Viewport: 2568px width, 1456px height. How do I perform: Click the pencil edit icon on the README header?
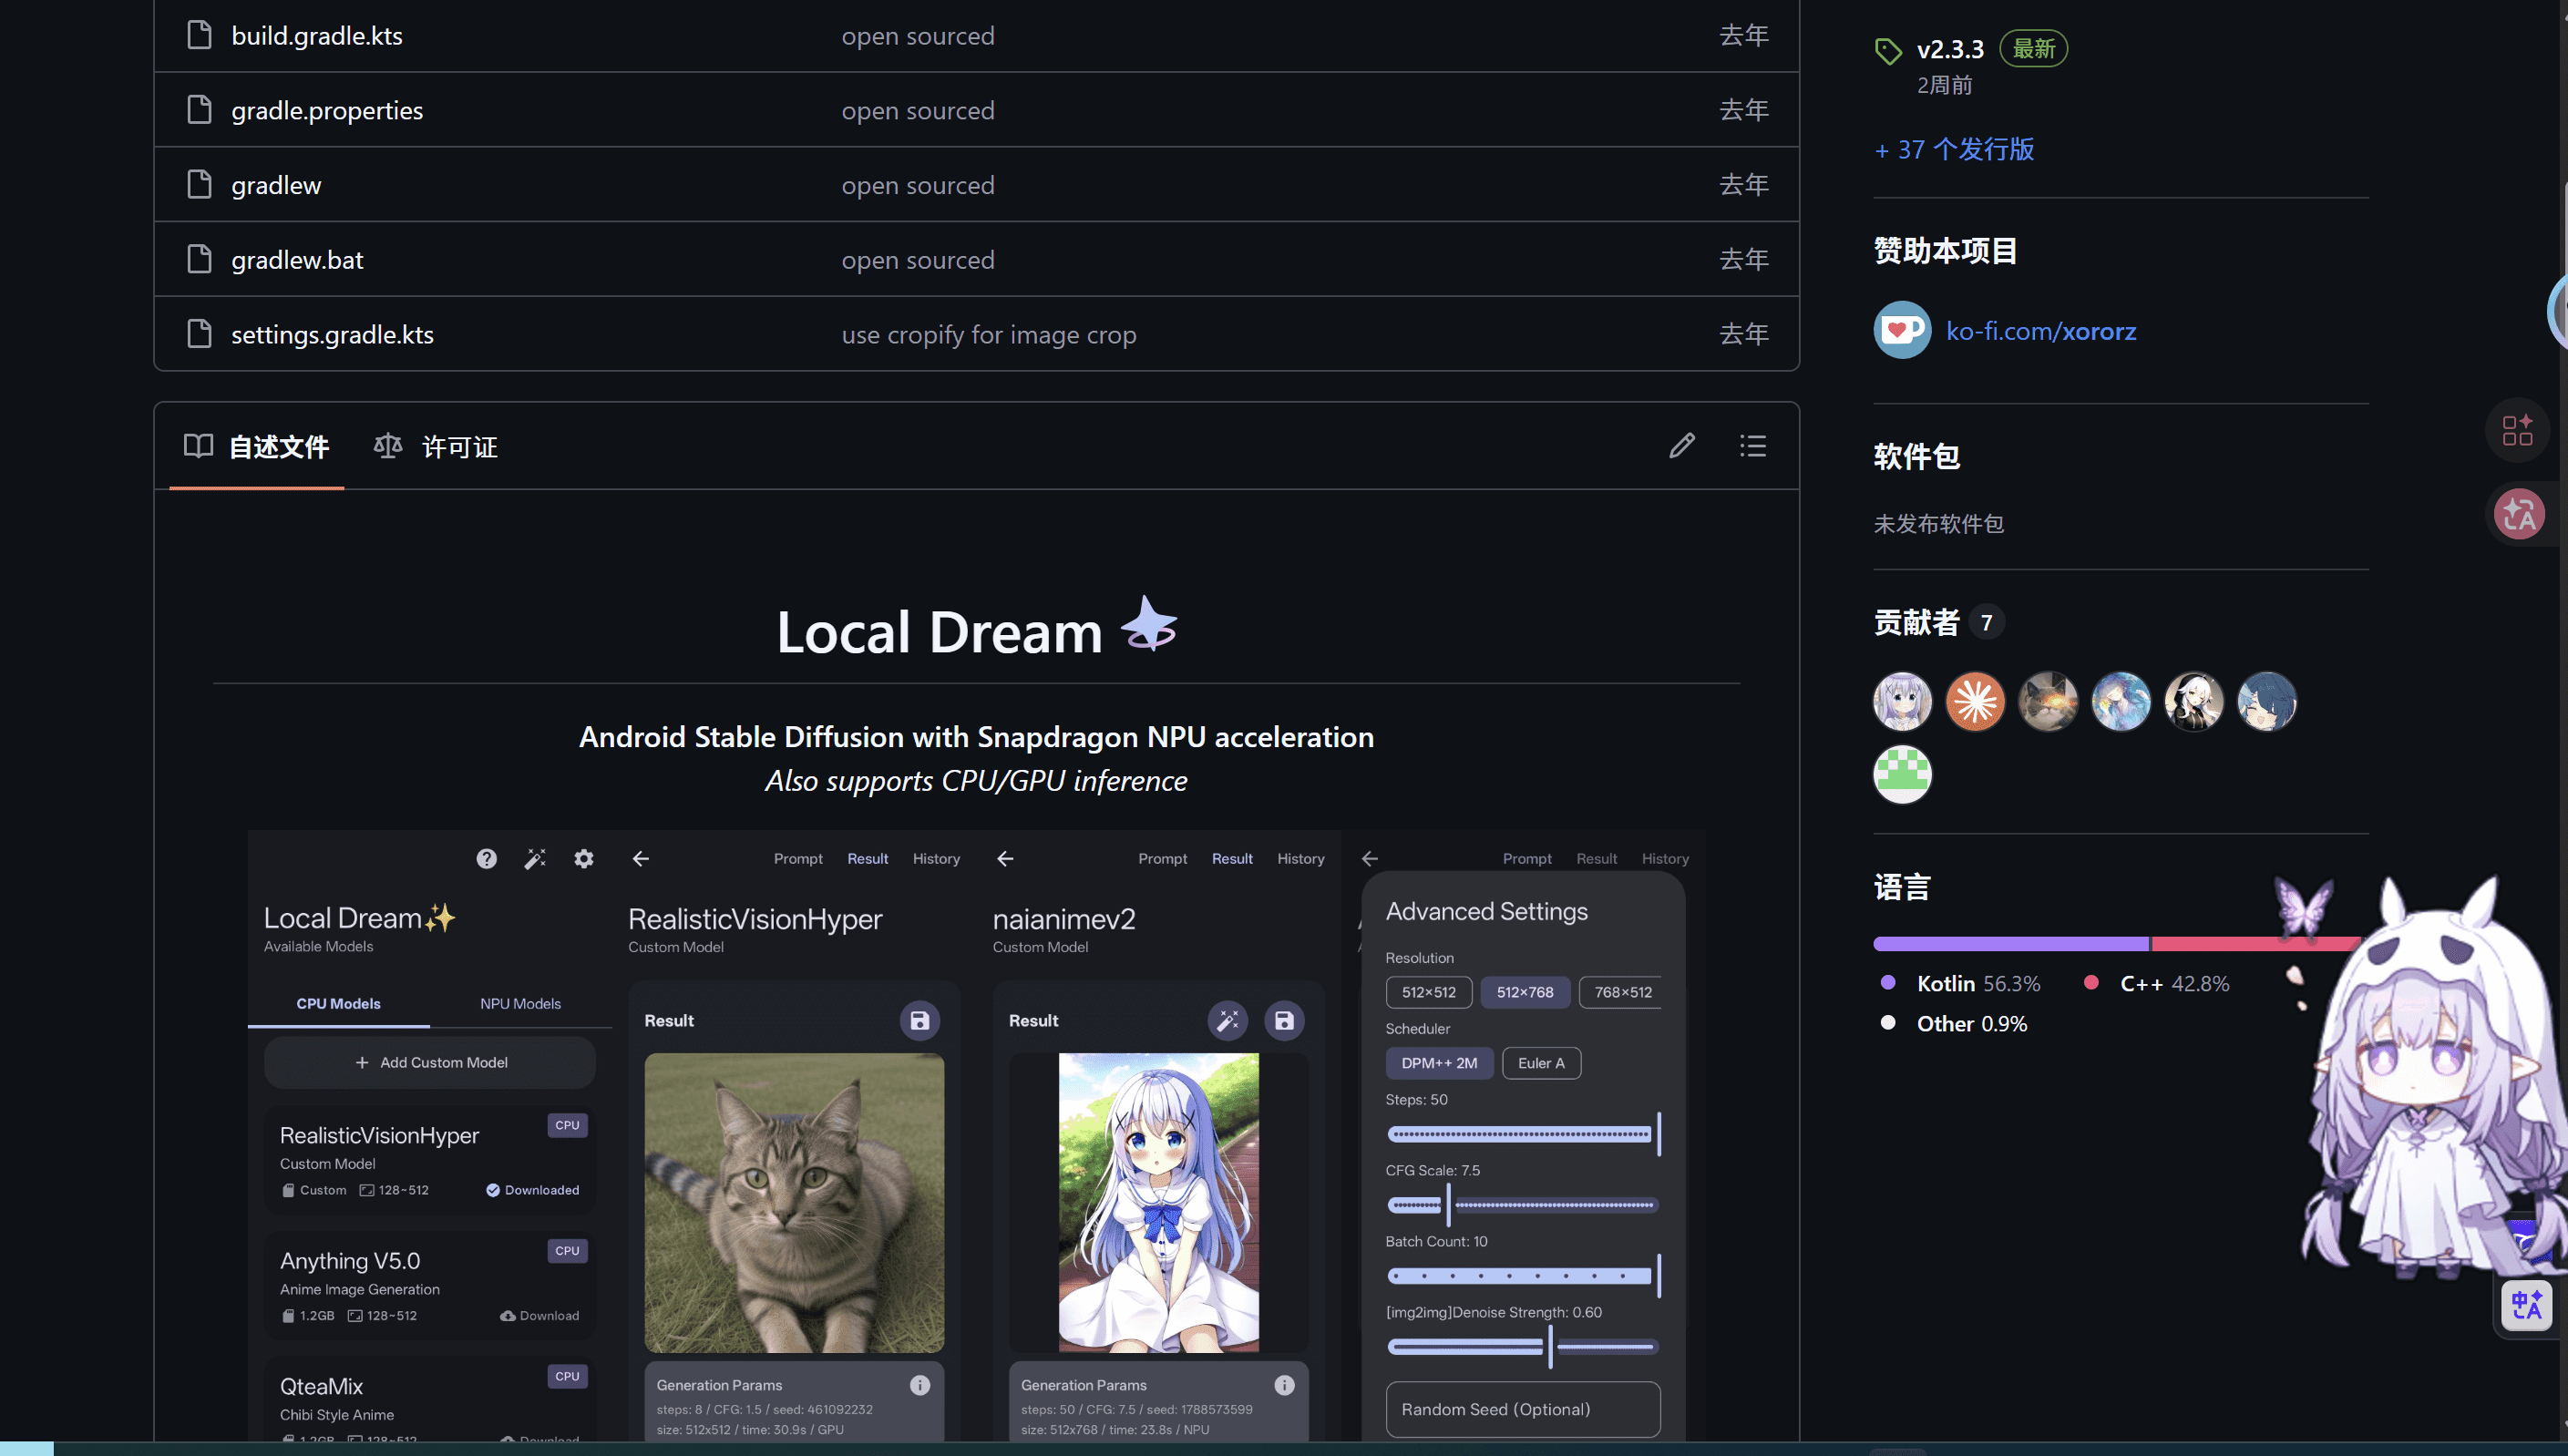point(1682,446)
